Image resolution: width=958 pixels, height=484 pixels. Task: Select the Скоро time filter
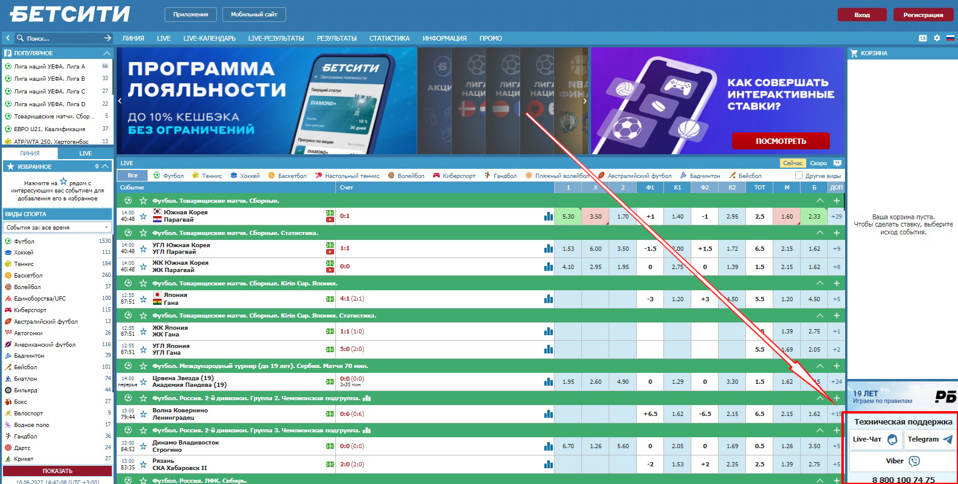(x=818, y=163)
